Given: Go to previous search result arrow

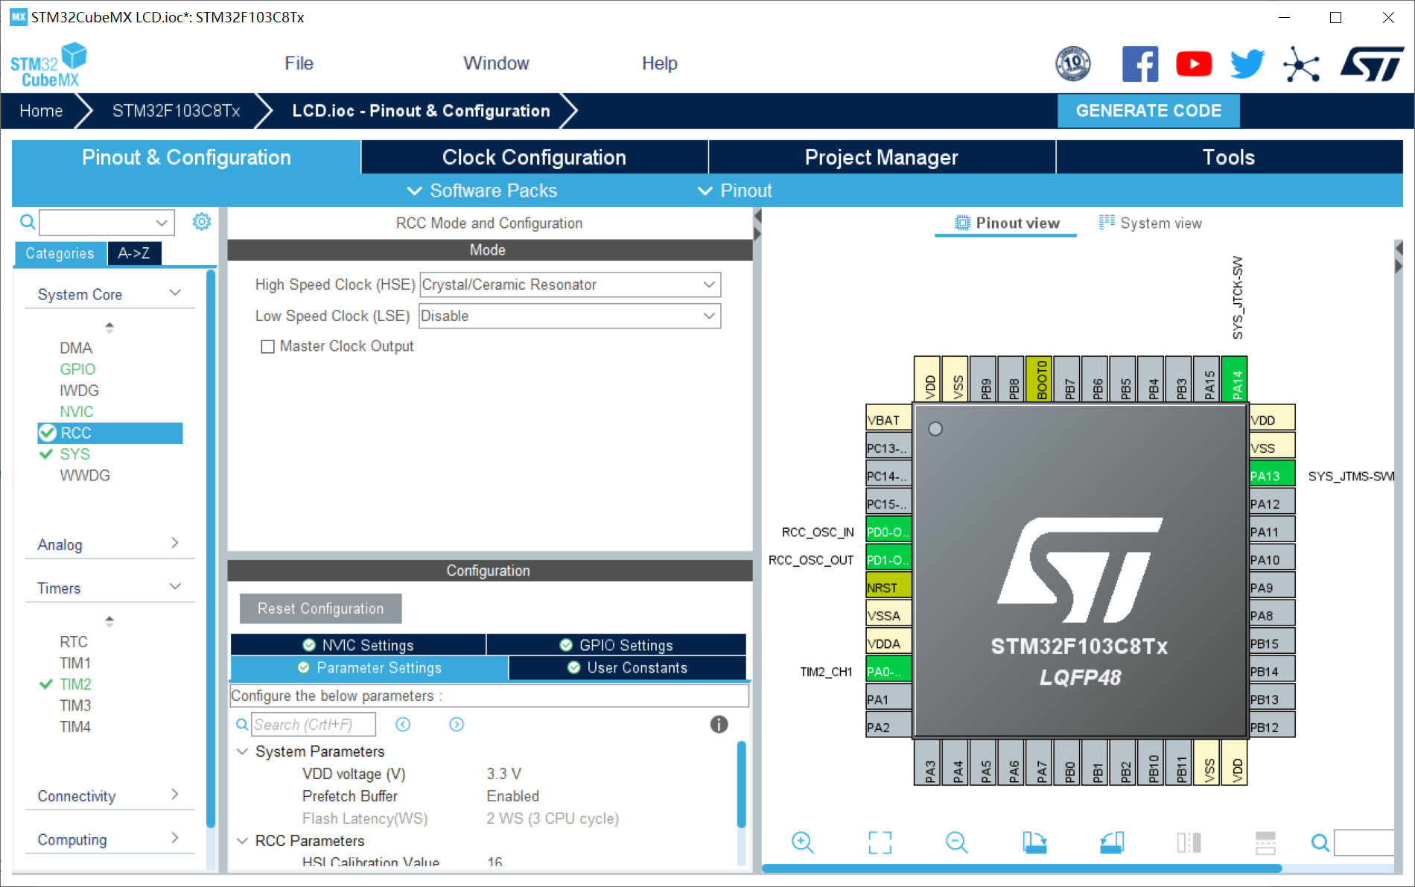Looking at the screenshot, I should click(x=403, y=724).
